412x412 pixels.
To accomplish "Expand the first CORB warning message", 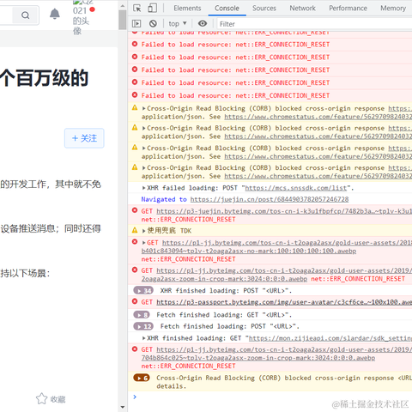I will pos(144,108).
